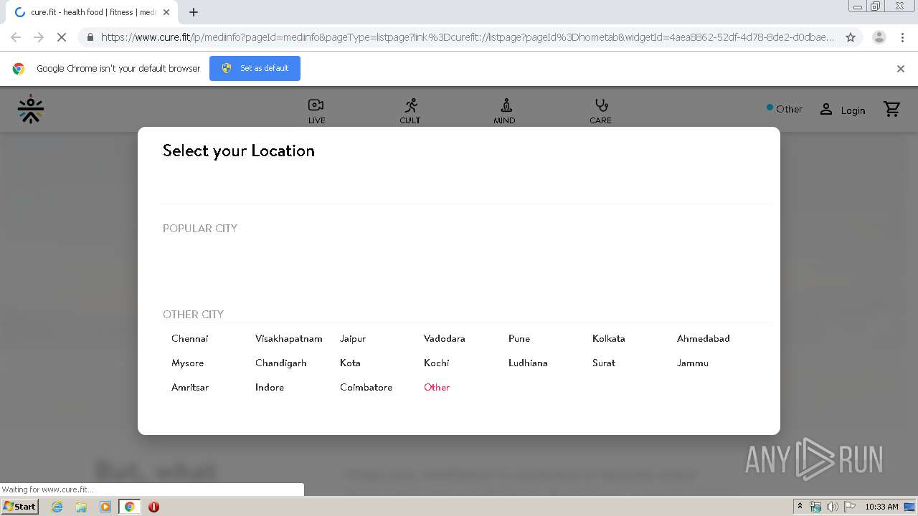Select Jammu city
Viewport: 918px width, 516px height.
(692, 363)
